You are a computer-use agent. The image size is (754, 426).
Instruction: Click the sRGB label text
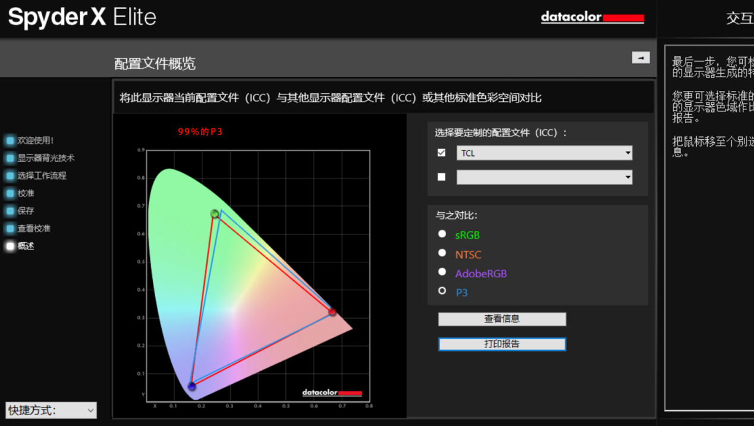pyautogui.click(x=467, y=235)
